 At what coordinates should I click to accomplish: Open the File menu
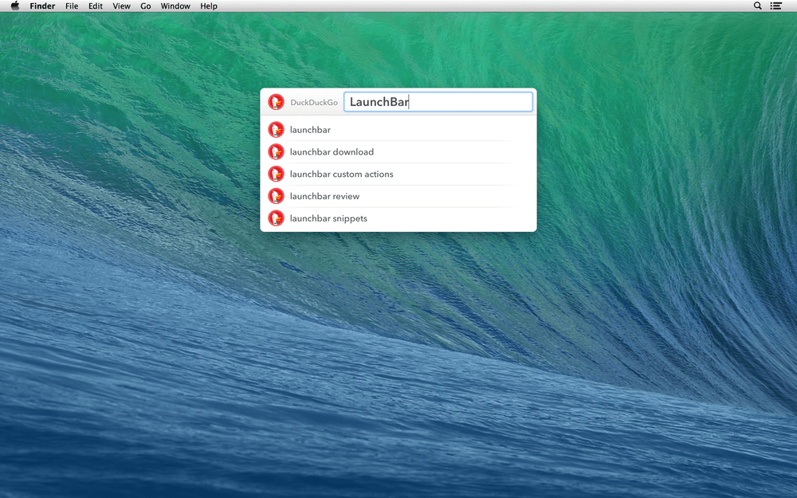click(x=72, y=6)
